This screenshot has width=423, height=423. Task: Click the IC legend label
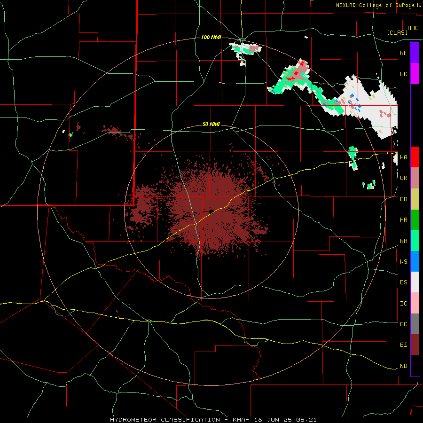click(x=403, y=304)
